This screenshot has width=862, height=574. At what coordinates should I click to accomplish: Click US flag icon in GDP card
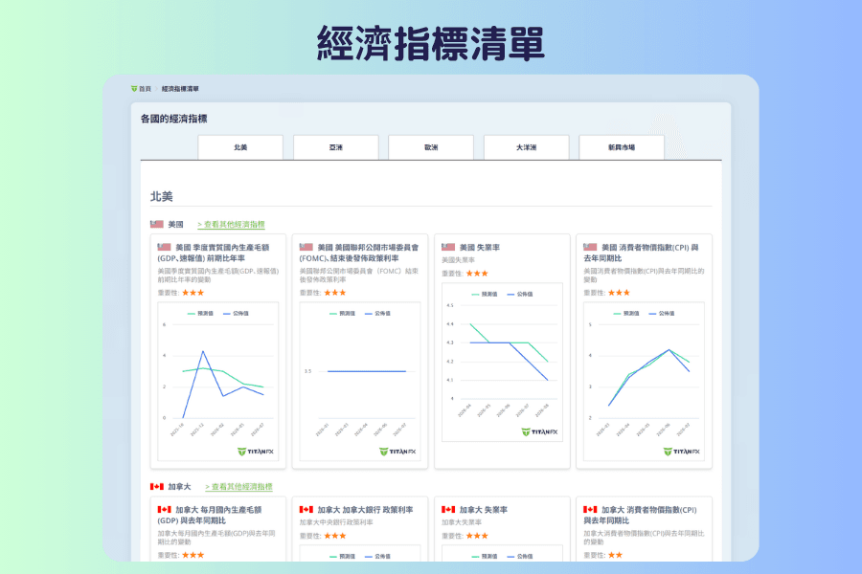pos(164,247)
